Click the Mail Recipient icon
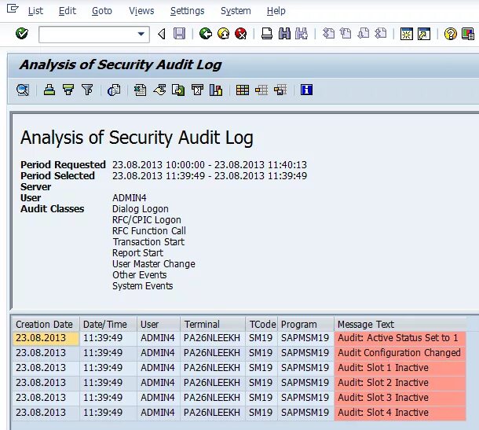 197,90
